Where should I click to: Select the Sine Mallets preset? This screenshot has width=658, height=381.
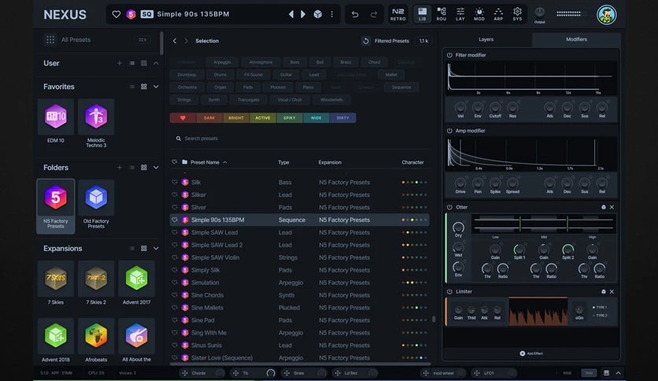tap(300, 308)
